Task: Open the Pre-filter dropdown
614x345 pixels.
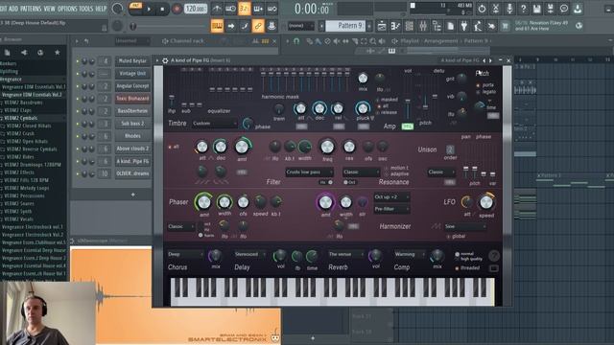Action: click(391, 209)
